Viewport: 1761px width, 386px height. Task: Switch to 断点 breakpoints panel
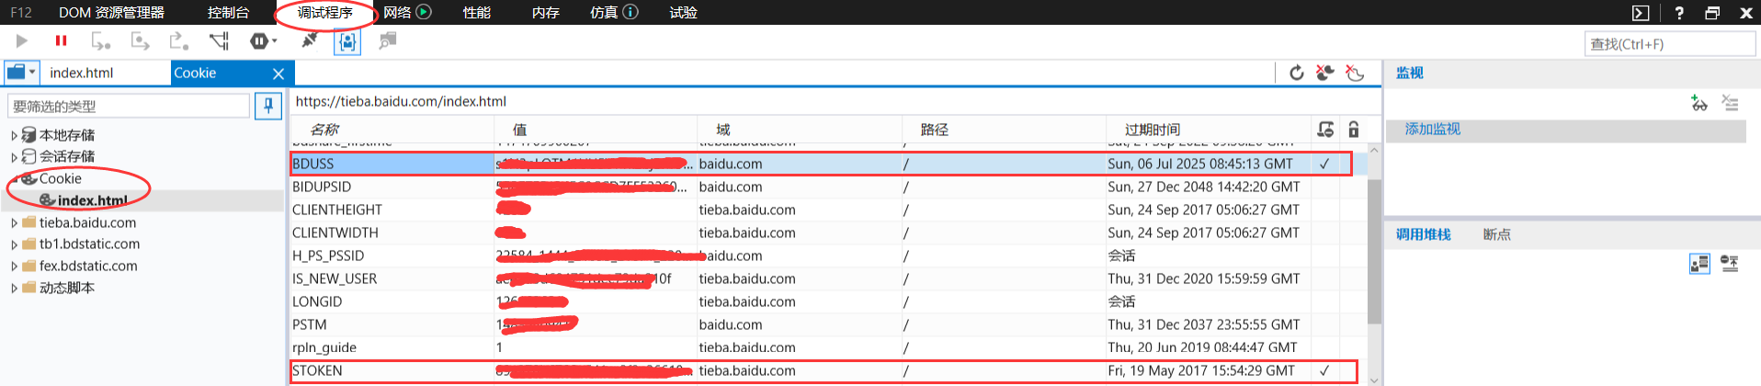[x=1496, y=234]
